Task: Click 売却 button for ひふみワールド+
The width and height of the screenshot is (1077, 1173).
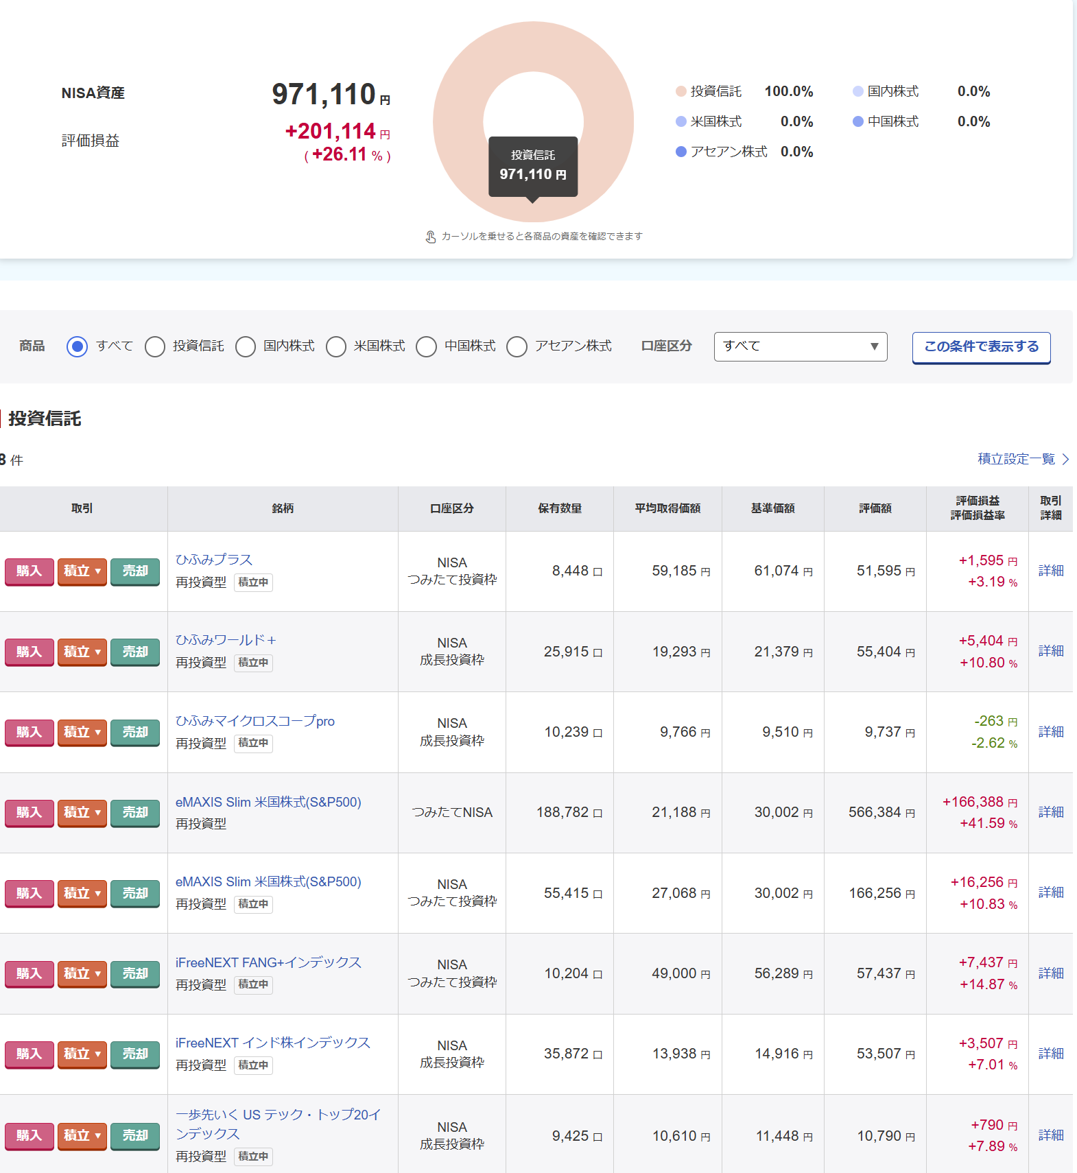Action: coord(135,652)
